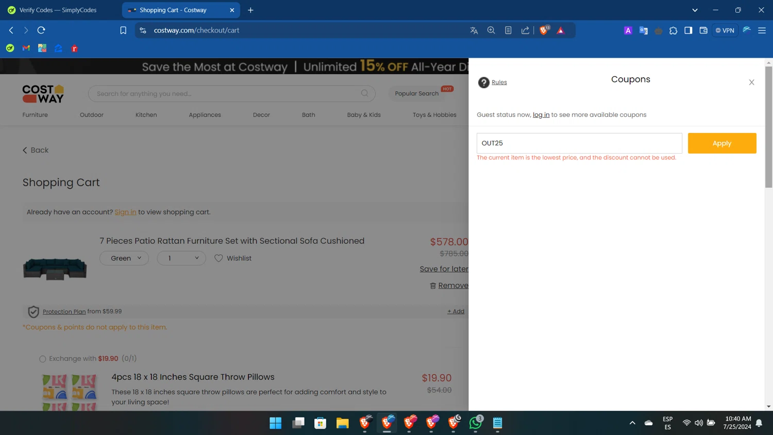This screenshot has width=773, height=435.
Task: Toggle reader mode icon in address bar
Action: [508, 30]
